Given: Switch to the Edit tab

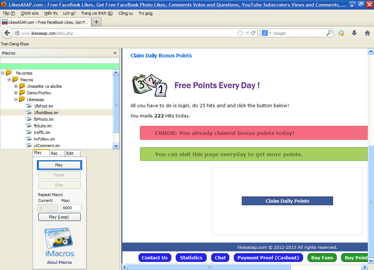Looking at the screenshot, I should 73,153.
